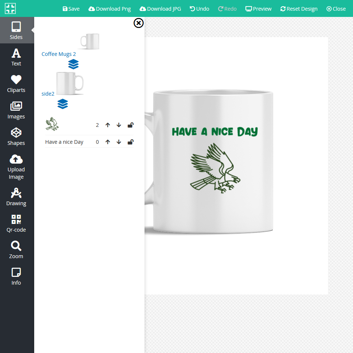Click Preview in top bar
Viewport: 353px width, 353px height.
[x=258, y=9]
